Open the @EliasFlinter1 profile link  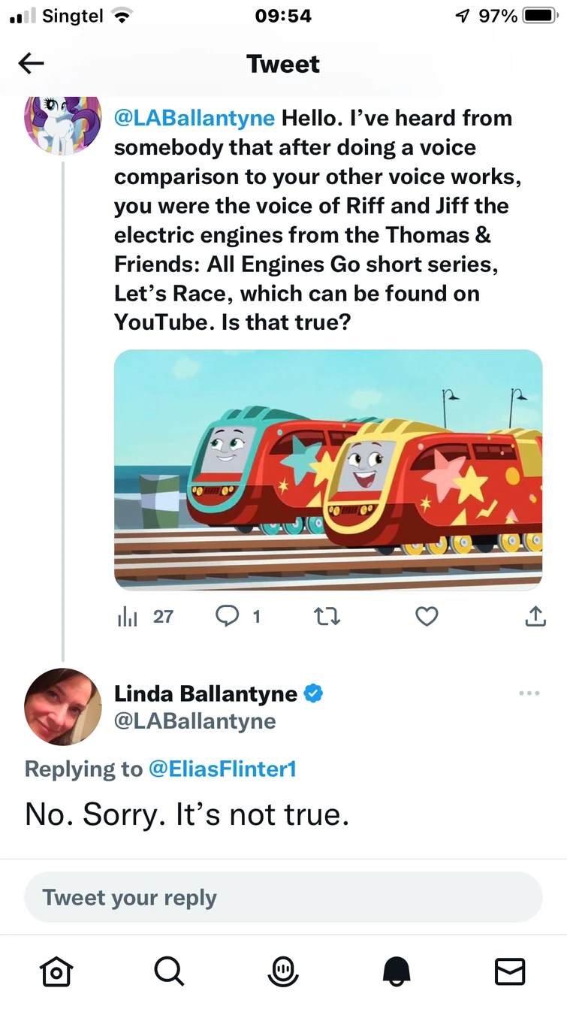pos(222,769)
